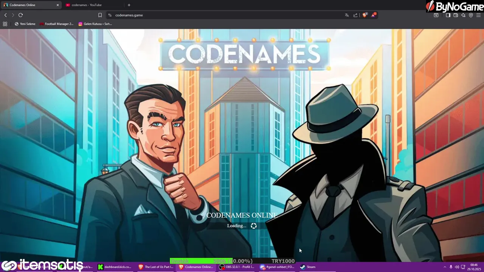This screenshot has height=272, width=484.
Task: Open the Gelen Kutusu bookmark
Action: pyautogui.click(x=95, y=24)
